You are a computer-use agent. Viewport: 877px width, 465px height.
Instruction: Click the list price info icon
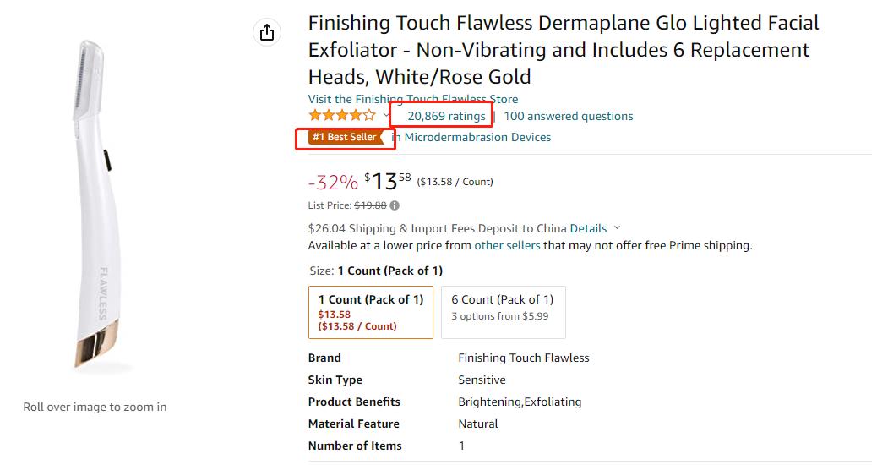(395, 205)
